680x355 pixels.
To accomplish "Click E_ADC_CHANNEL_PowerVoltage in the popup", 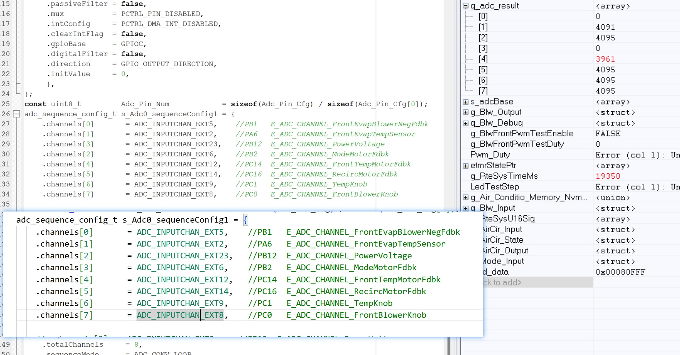I will point(349,256).
